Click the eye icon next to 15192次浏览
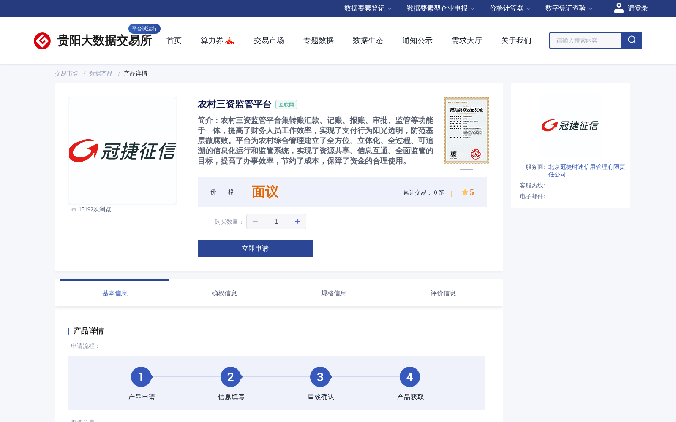The image size is (676, 422). [74, 210]
